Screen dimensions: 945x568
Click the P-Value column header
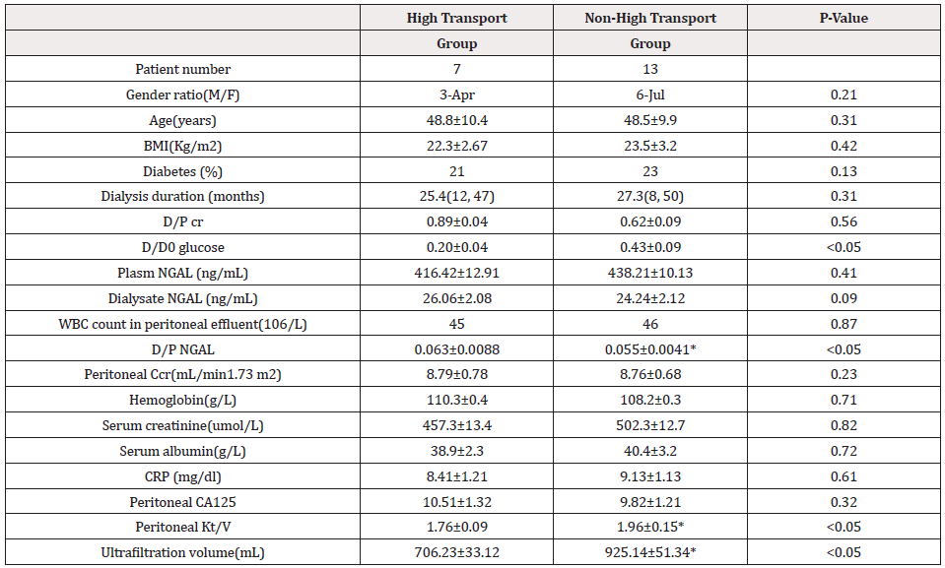pos(843,18)
